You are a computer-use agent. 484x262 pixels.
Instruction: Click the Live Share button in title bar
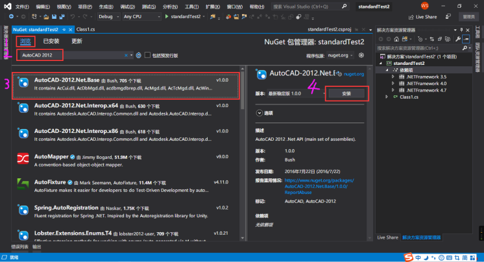[422, 17]
